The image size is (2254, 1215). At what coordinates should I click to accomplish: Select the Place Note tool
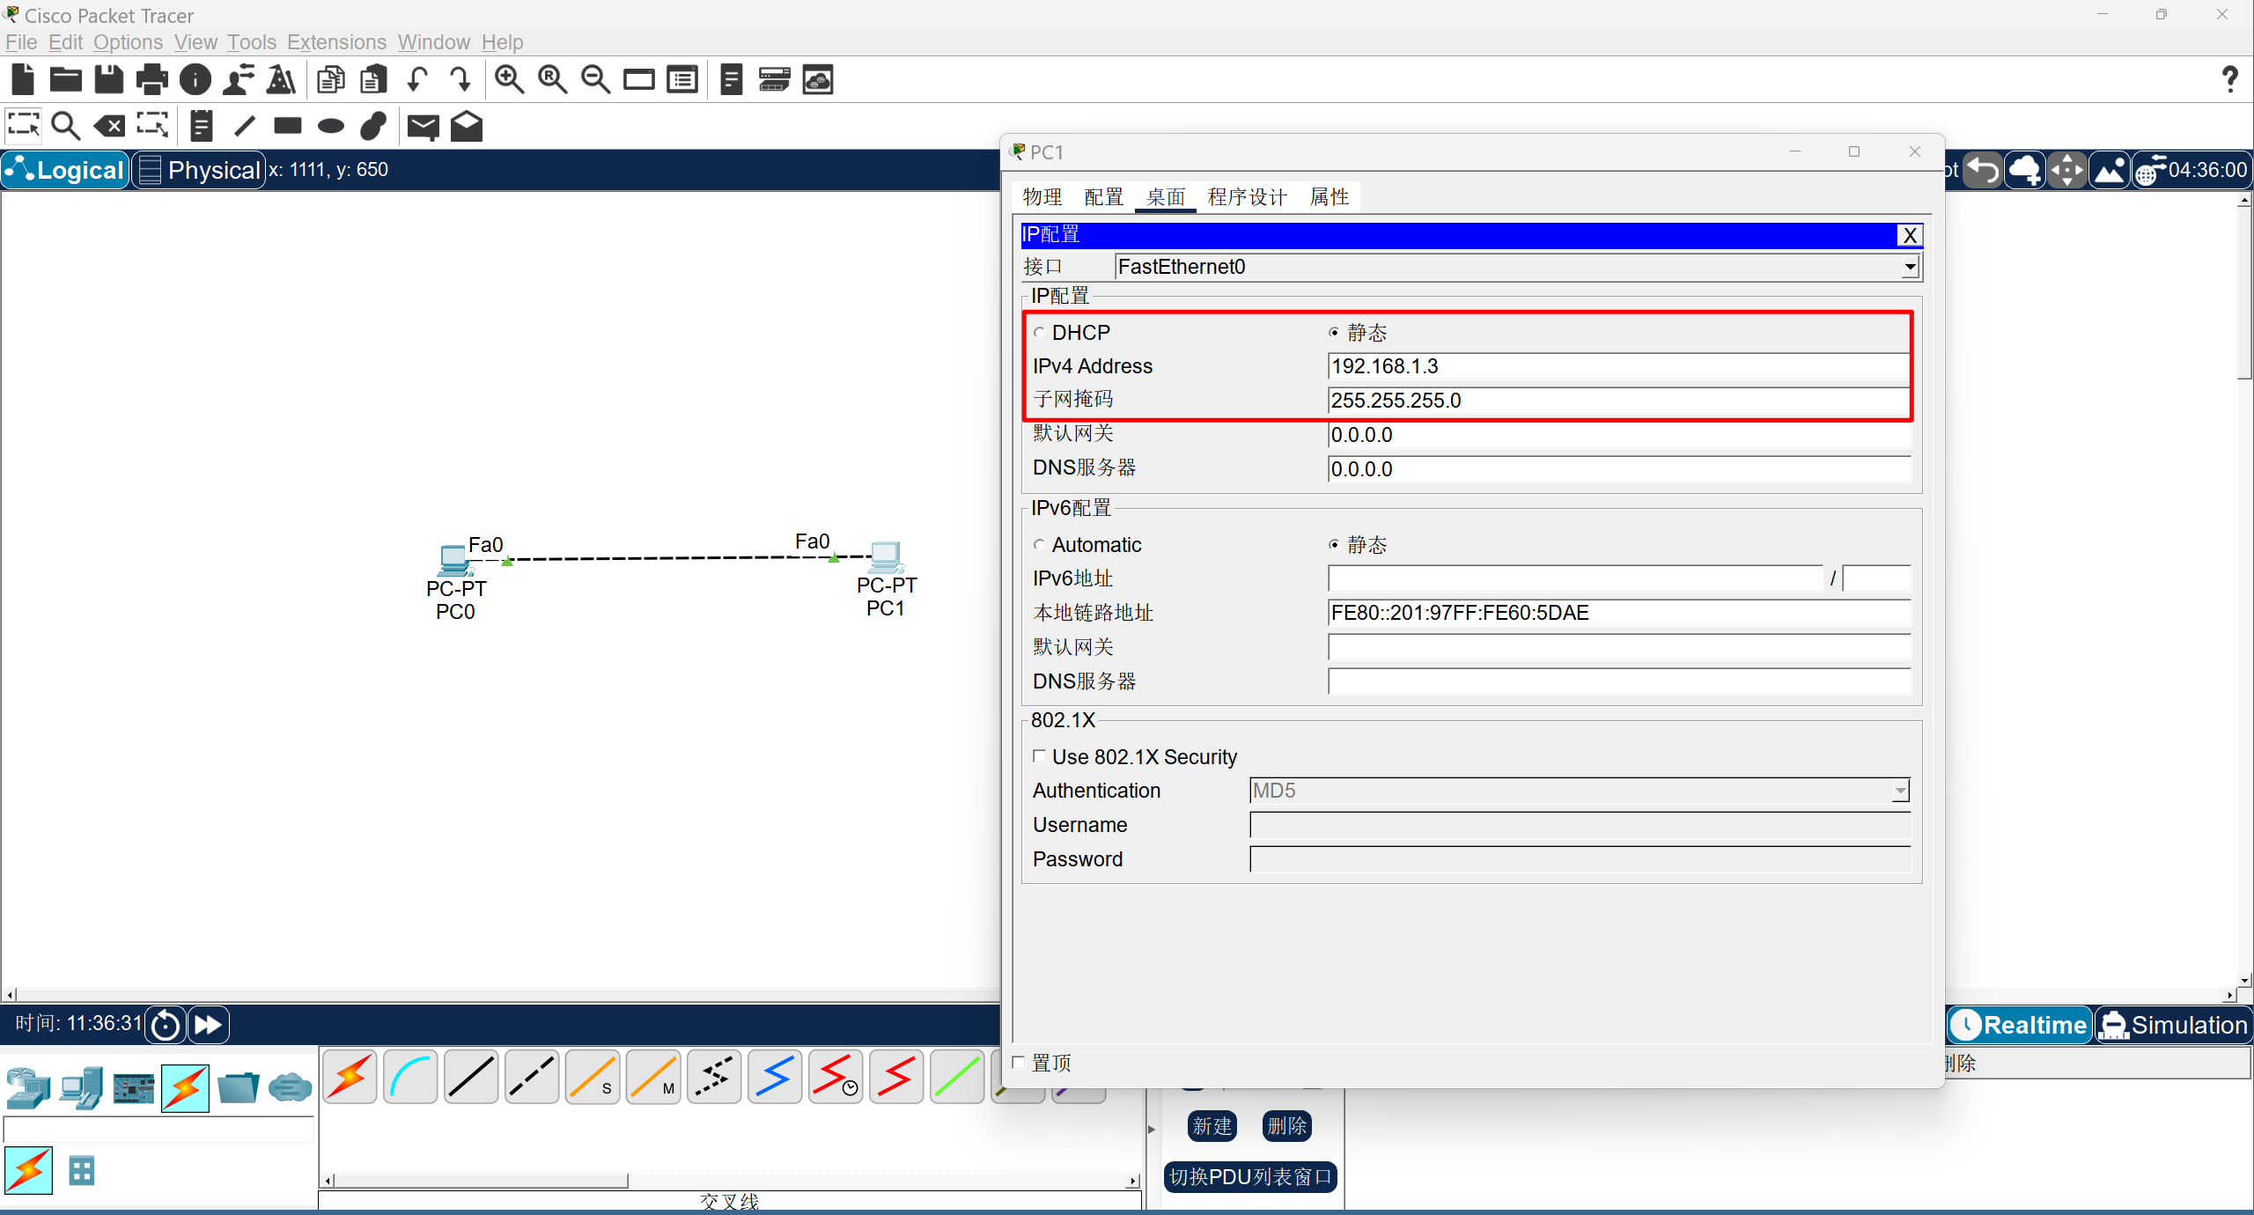tap(201, 126)
